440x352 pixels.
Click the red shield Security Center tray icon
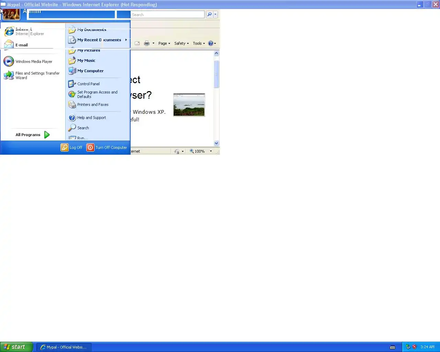click(x=414, y=347)
